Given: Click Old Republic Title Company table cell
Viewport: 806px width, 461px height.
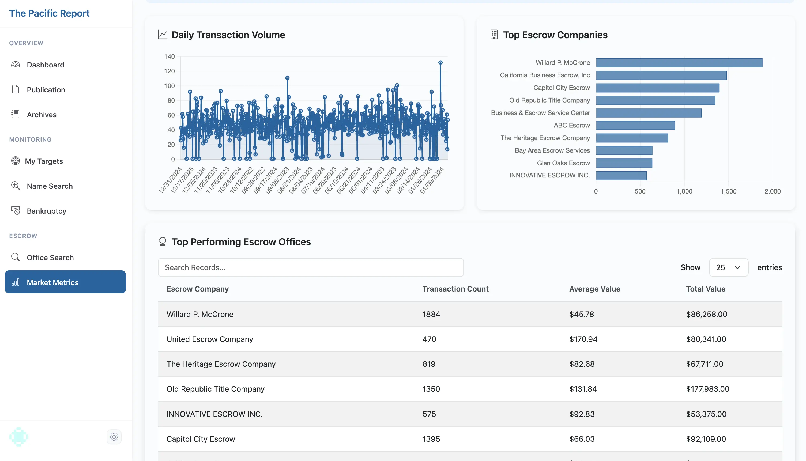Looking at the screenshot, I should (x=215, y=389).
